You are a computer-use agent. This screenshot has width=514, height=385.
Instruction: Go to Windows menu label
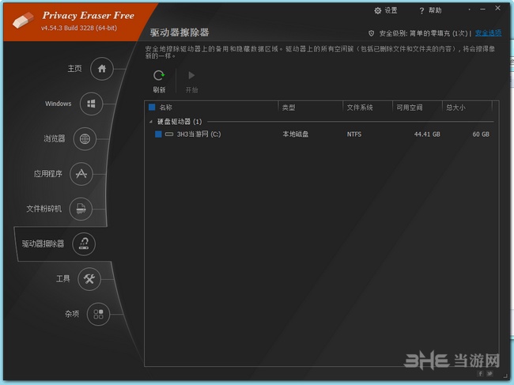[58, 104]
